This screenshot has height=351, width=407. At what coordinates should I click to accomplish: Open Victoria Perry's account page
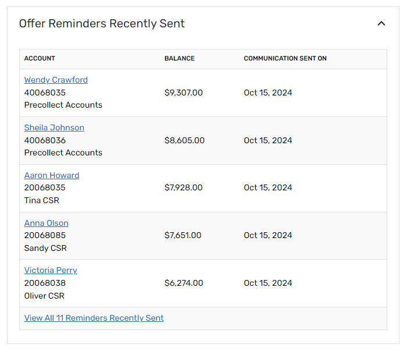51,270
